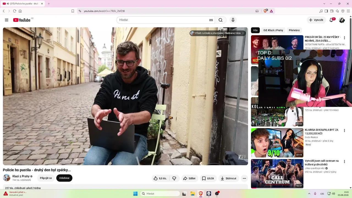
Task: Click the Windows taskbar search box
Action: [160, 194]
